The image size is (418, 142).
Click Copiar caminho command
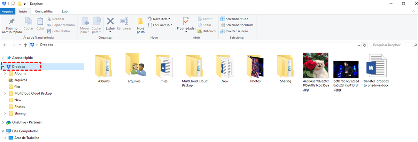[61, 25]
